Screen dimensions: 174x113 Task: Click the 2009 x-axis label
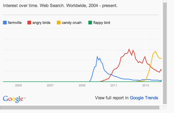pos(82,86)
